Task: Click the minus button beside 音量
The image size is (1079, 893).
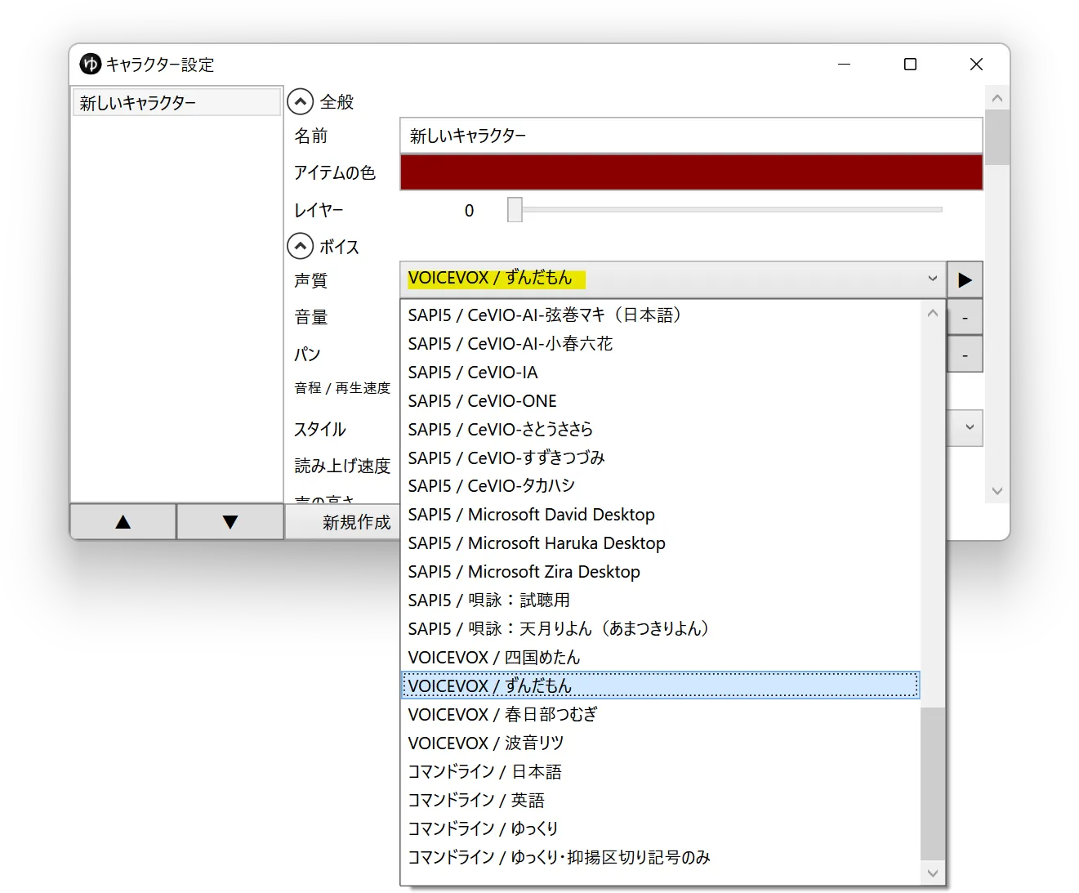Action: (965, 318)
